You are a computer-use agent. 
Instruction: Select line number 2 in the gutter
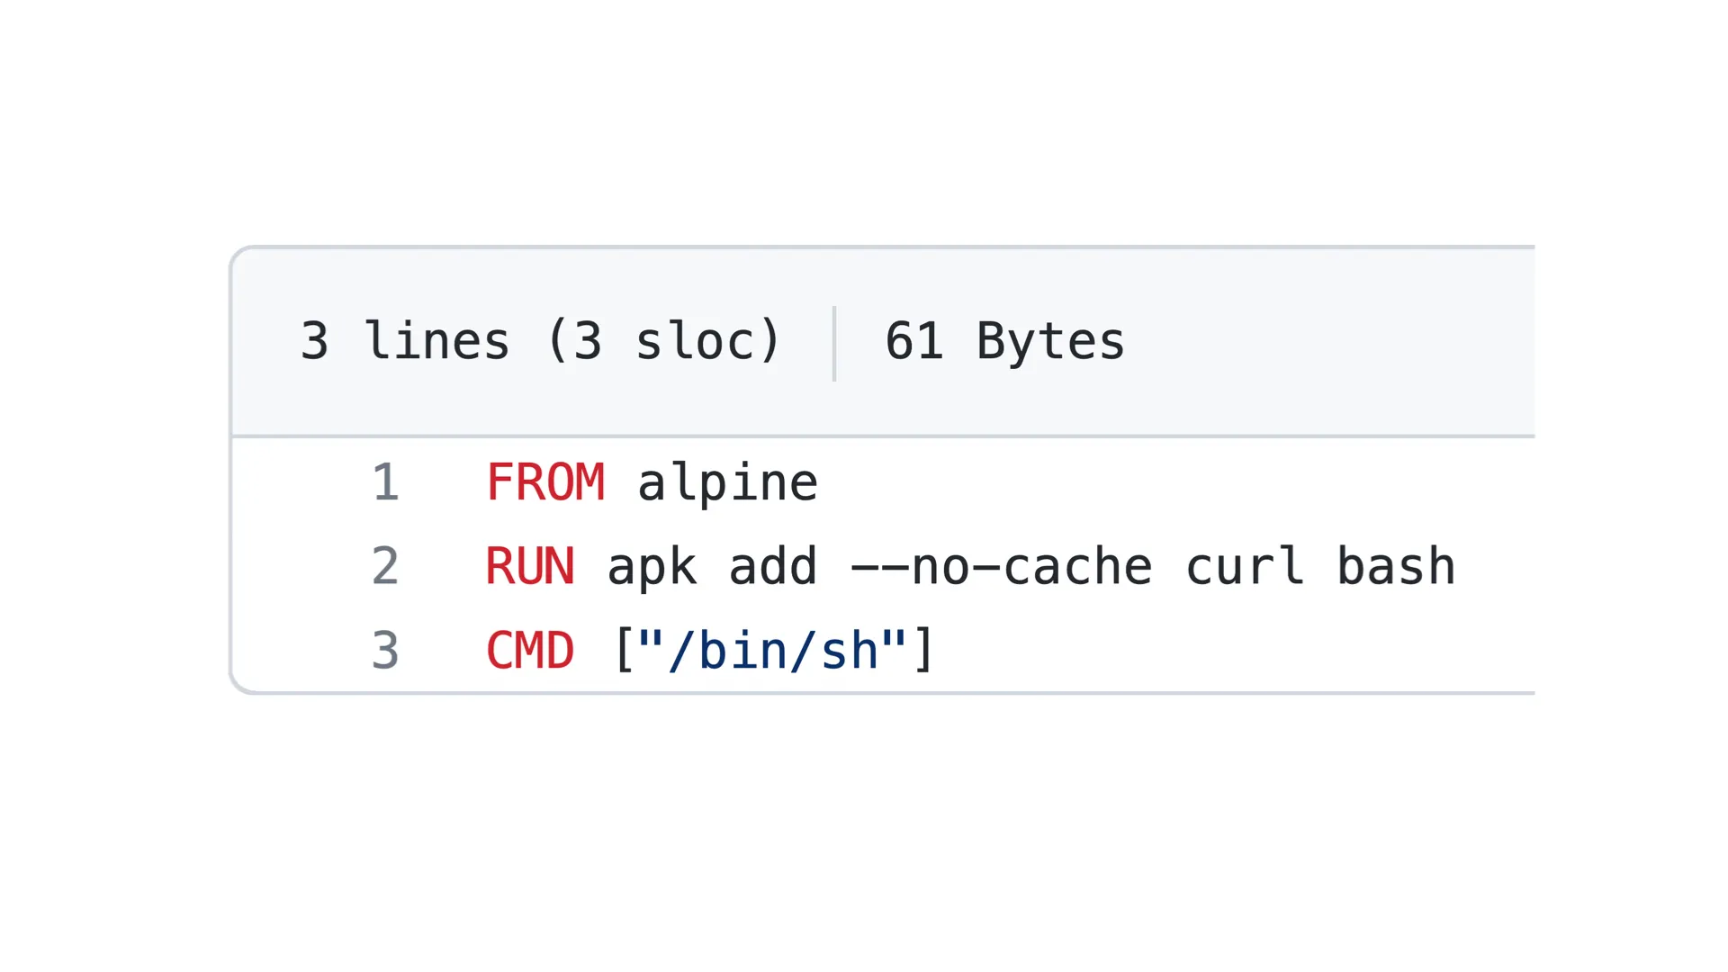pyautogui.click(x=385, y=566)
